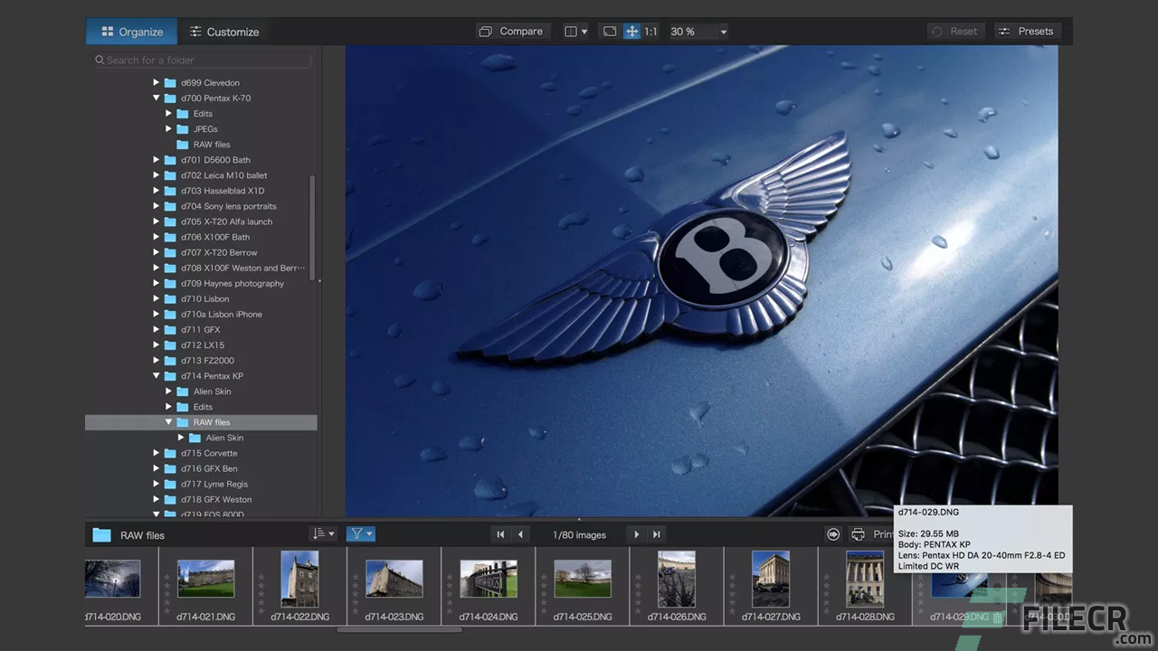Jump to the last image

point(657,534)
